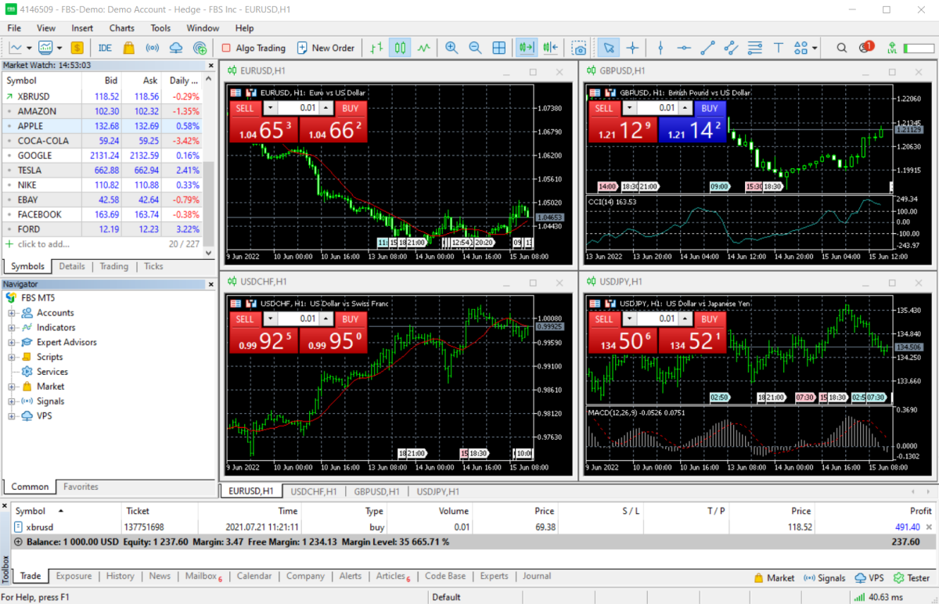Select the crosshair tool
The image size is (939, 604).
click(632, 48)
